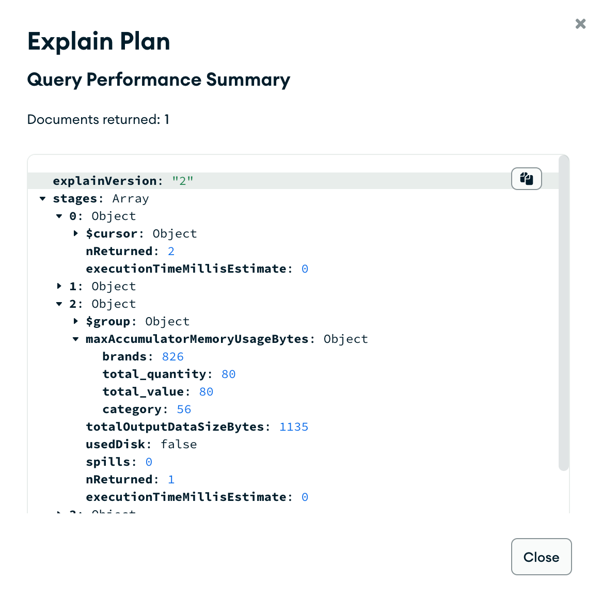This screenshot has width=602, height=598.
Task: Select the explainVersion value
Action: click(183, 181)
